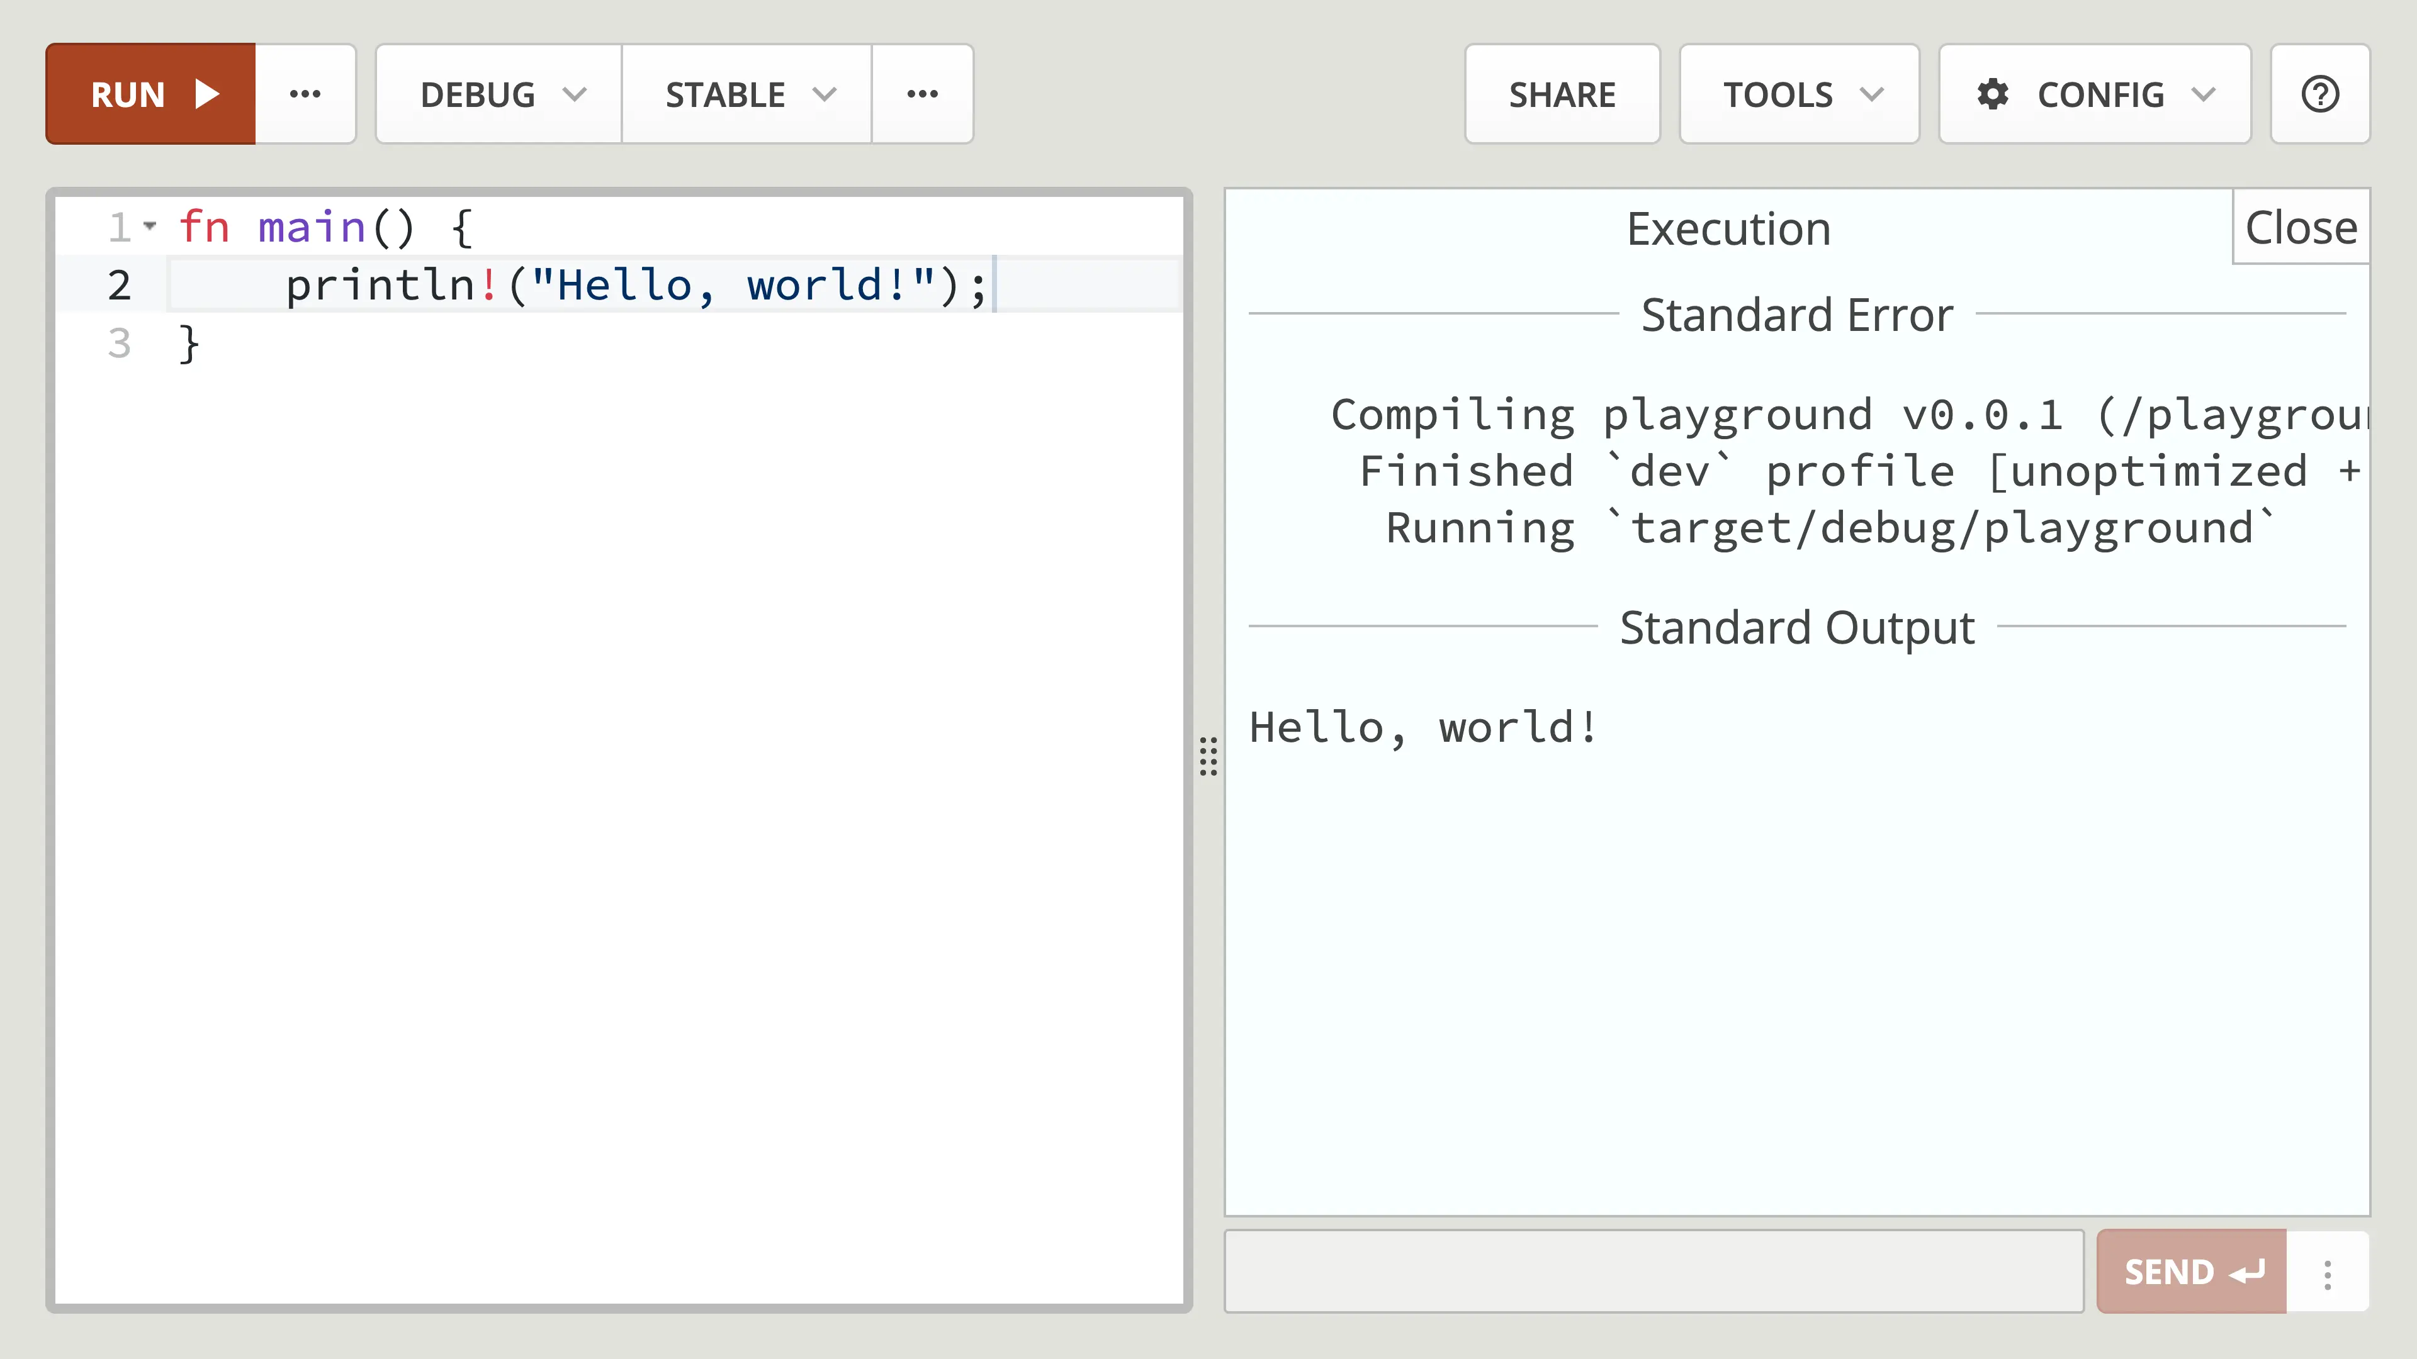Collapse the fn main fold arrow
2417x1359 pixels.
tap(150, 226)
